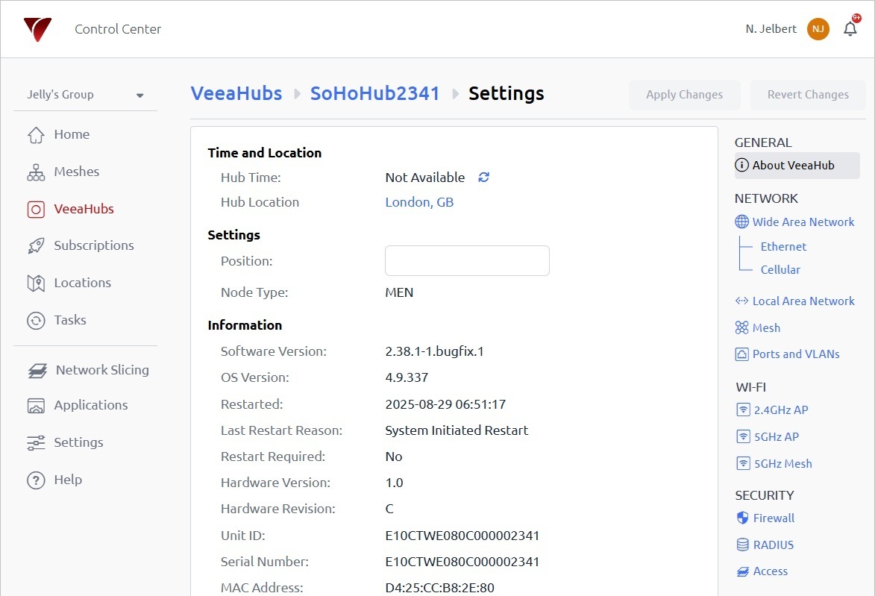Click the 2.4GHz AP wifi icon

(743, 410)
